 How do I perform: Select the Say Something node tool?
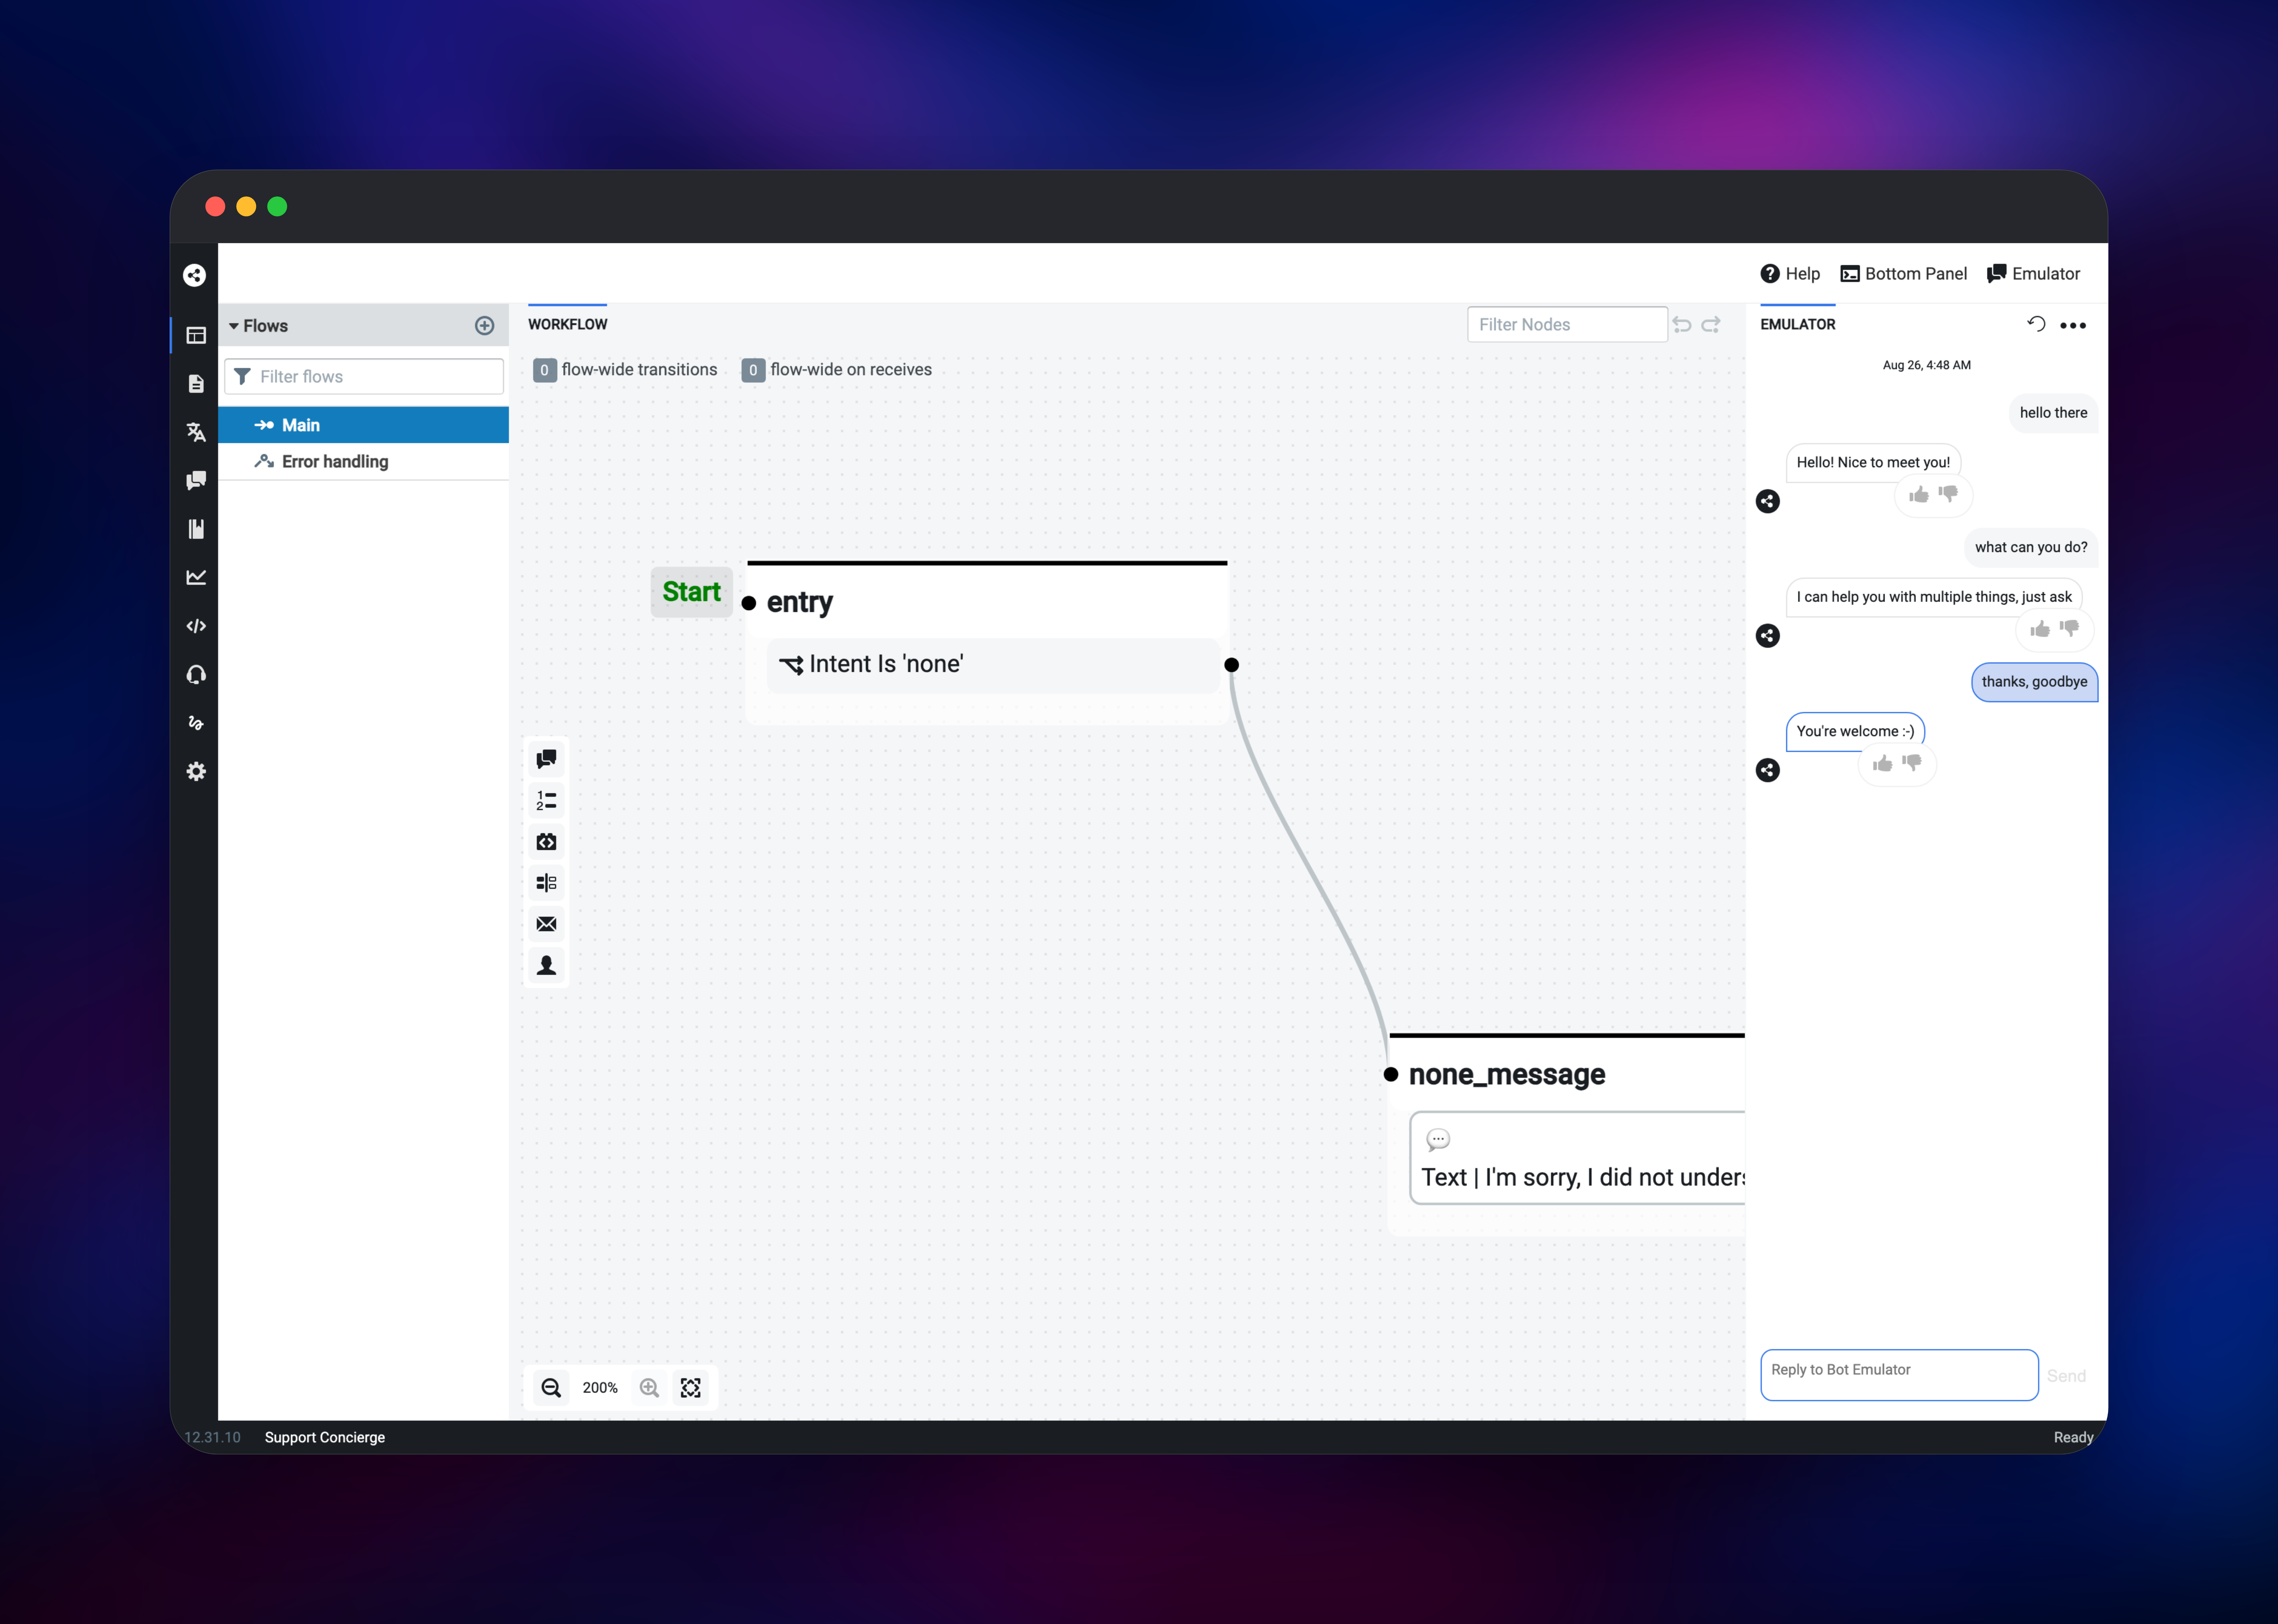[x=546, y=759]
